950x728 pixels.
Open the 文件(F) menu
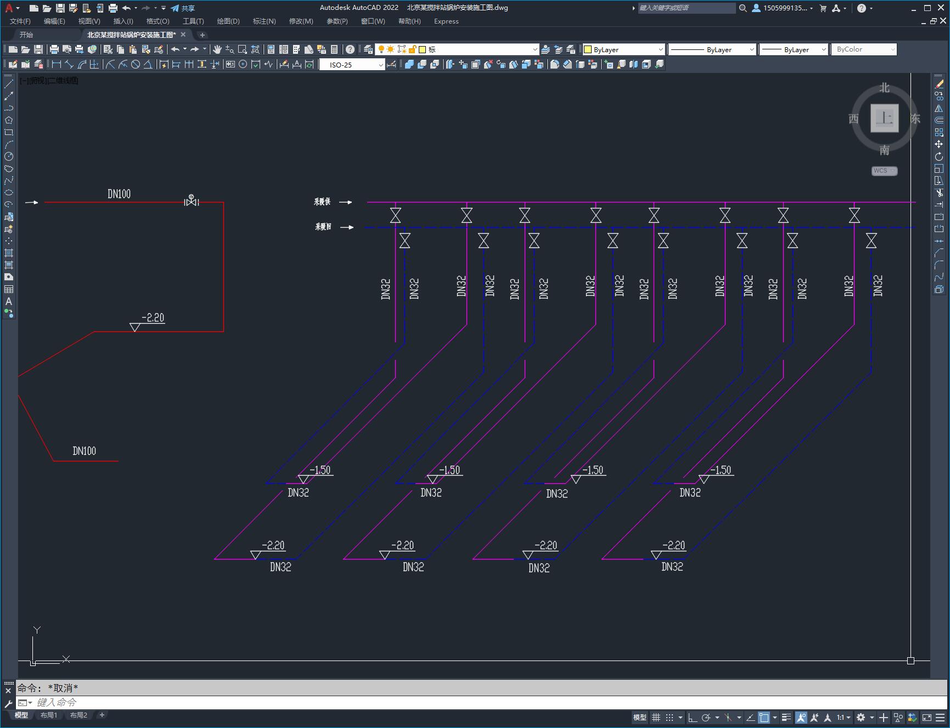[20, 21]
